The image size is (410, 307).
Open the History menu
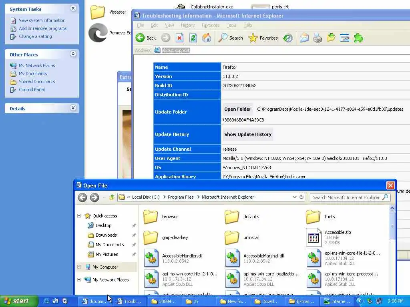point(188,25)
